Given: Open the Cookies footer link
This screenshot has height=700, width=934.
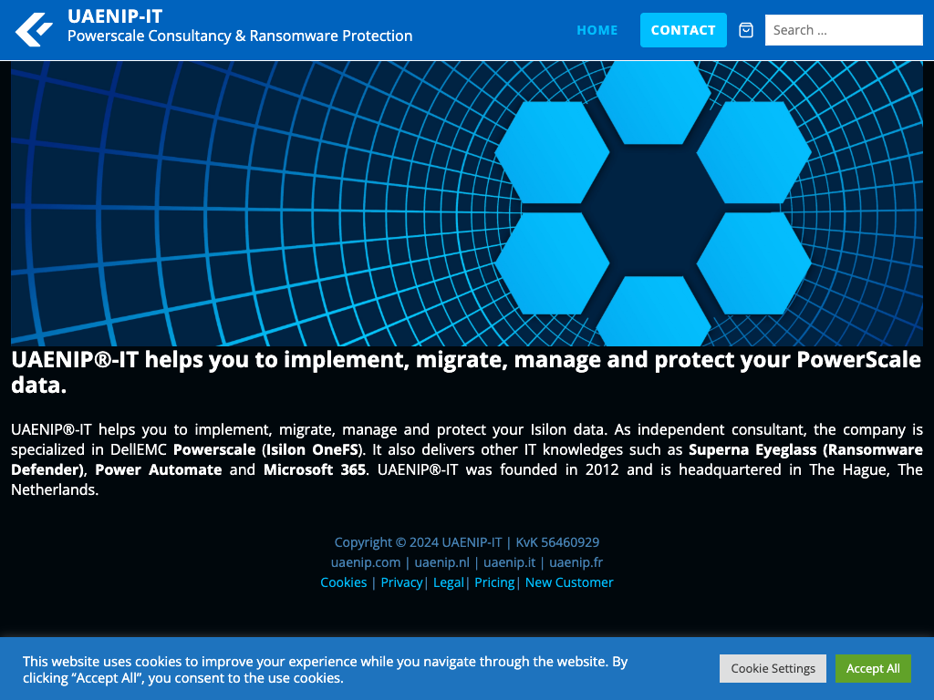Looking at the screenshot, I should pyautogui.click(x=344, y=582).
